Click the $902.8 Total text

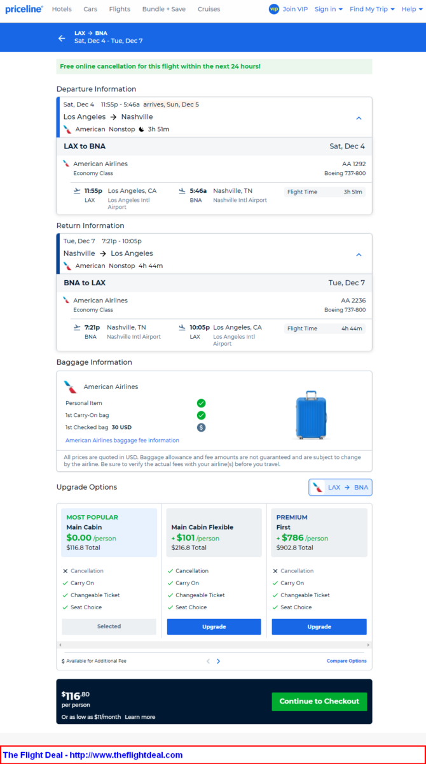pyautogui.click(x=294, y=548)
